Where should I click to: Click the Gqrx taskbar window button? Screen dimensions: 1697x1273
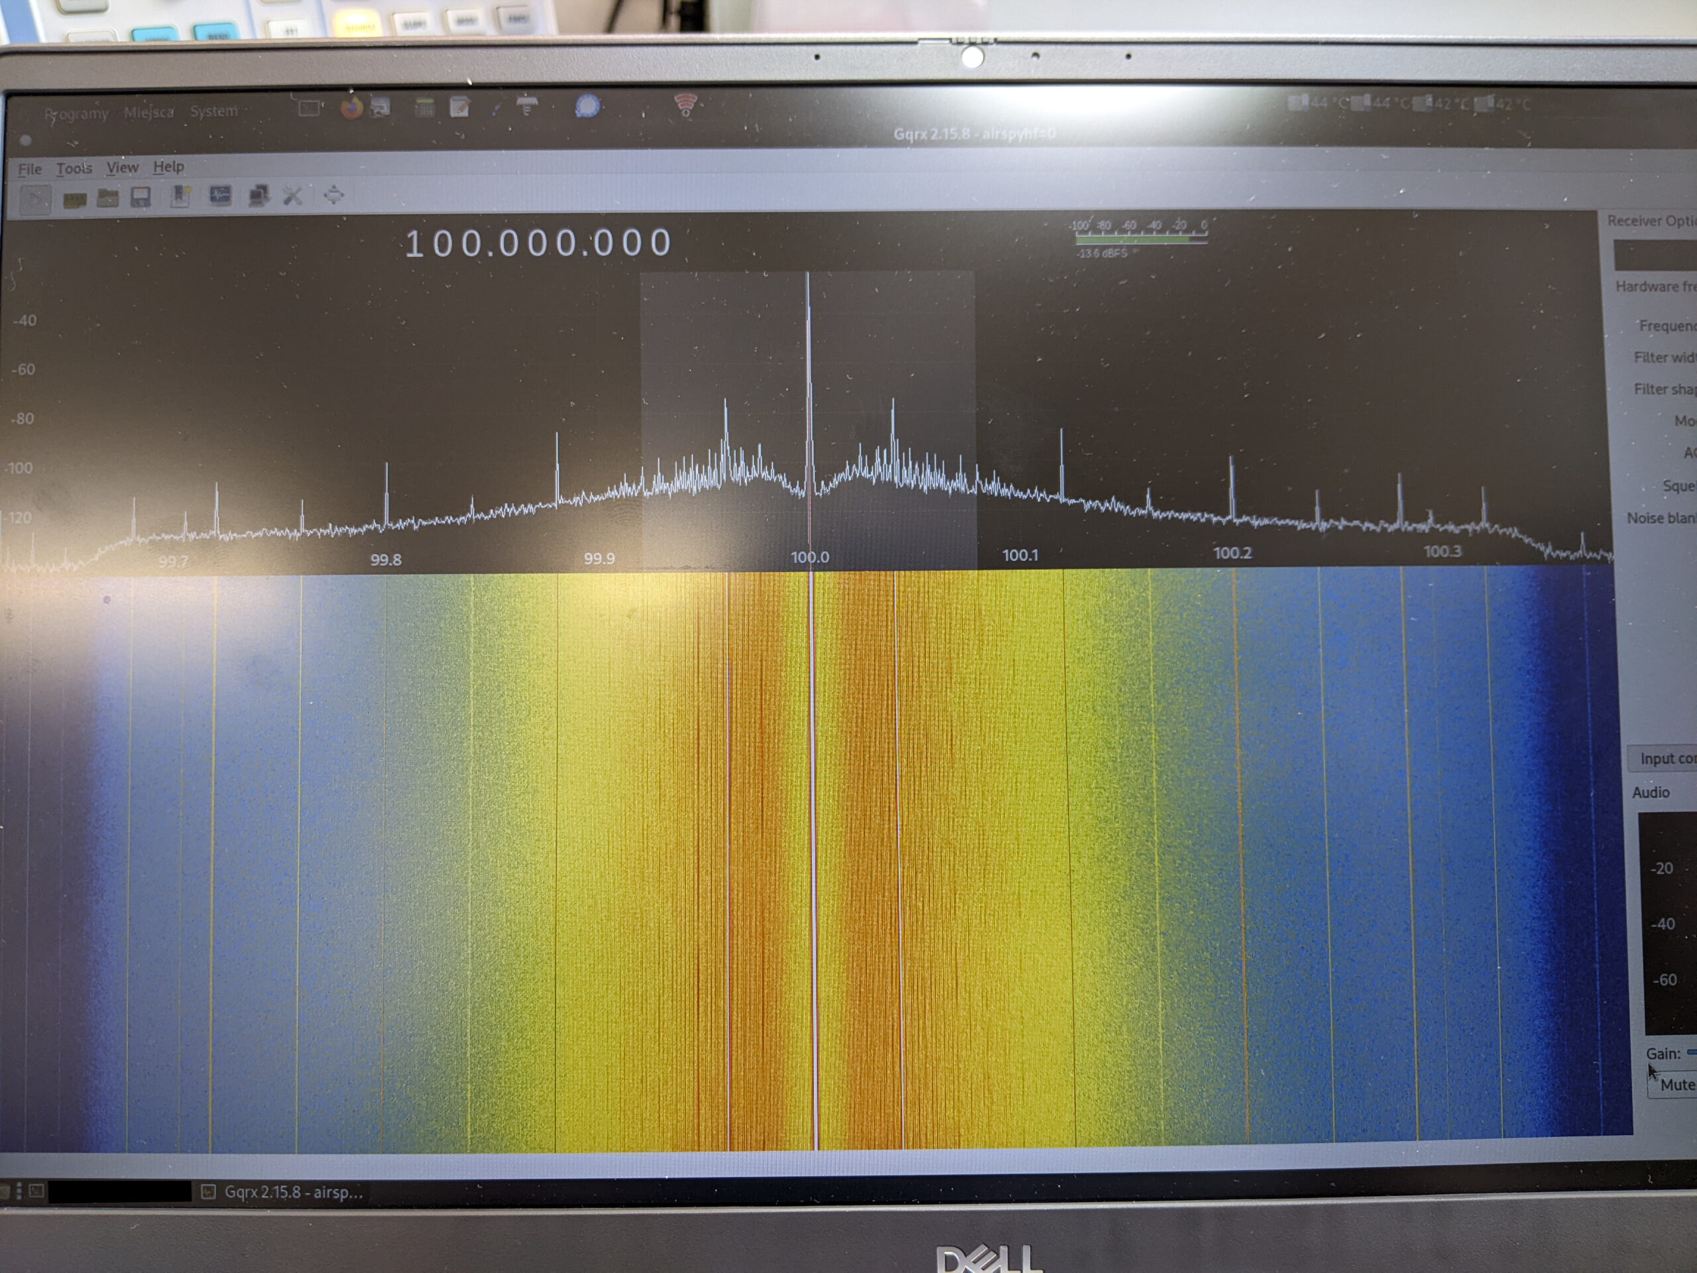click(x=284, y=1191)
